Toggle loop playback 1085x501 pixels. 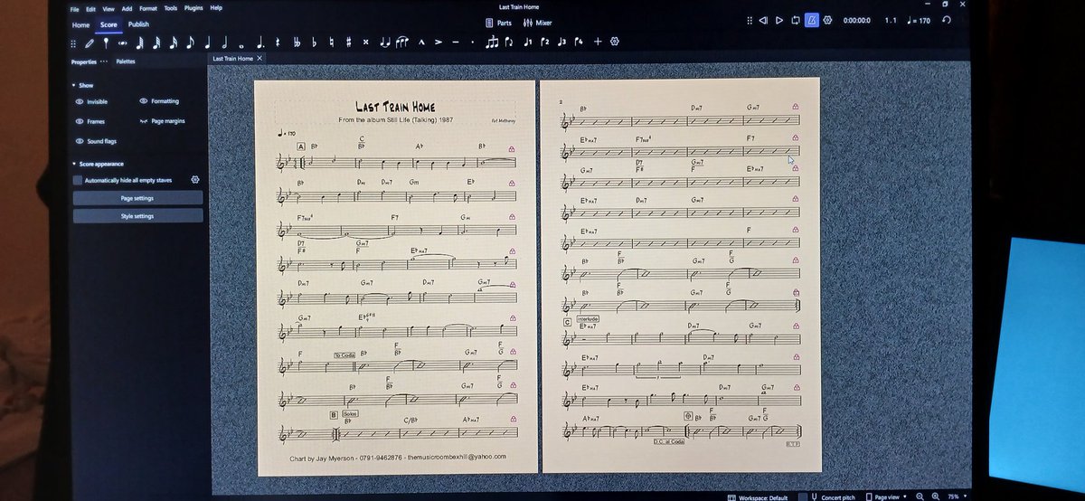tap(795, 20)
